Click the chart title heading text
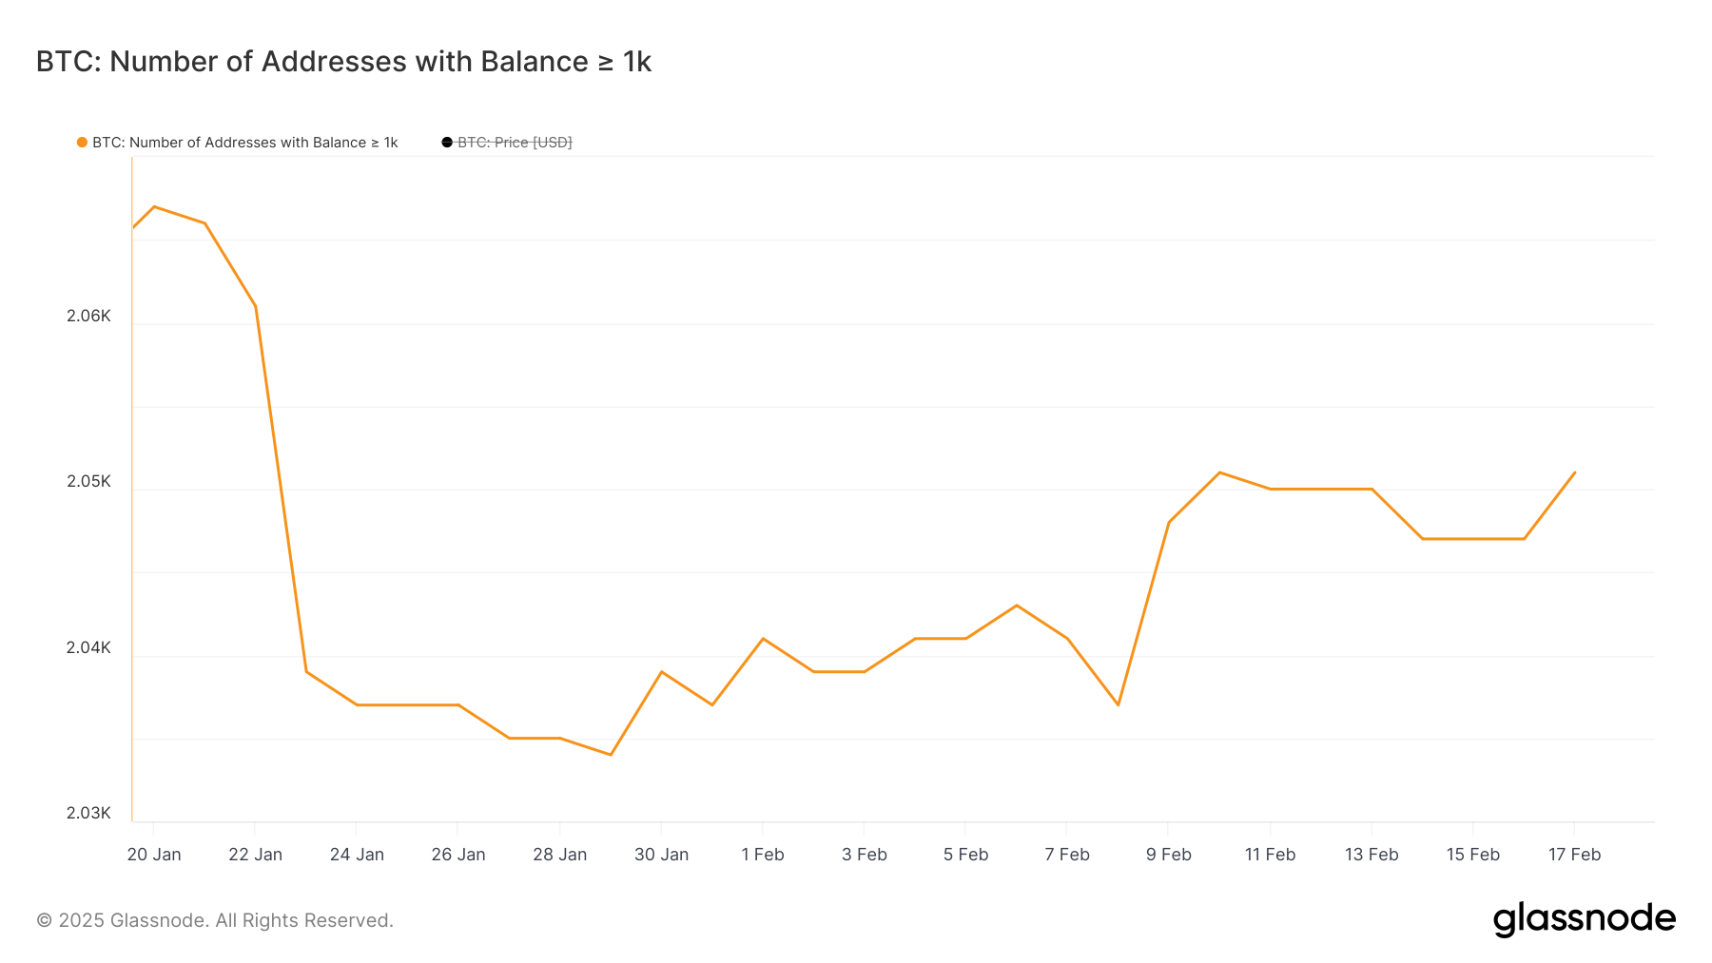 click(x=343, y=62)
